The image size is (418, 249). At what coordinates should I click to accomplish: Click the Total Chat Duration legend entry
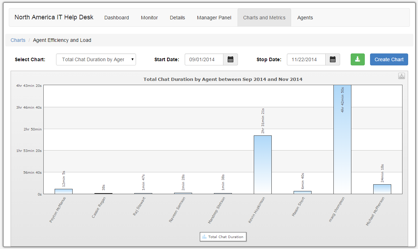click(x=223, y=237)
